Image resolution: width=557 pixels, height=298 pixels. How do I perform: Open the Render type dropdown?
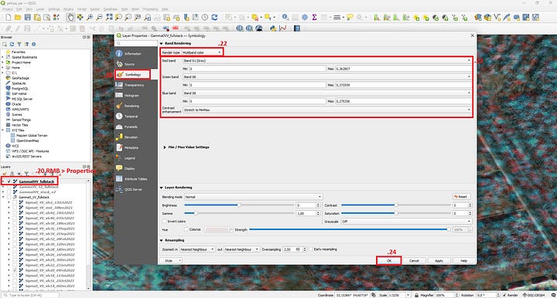pyautogui.click(x=202, y=52)
